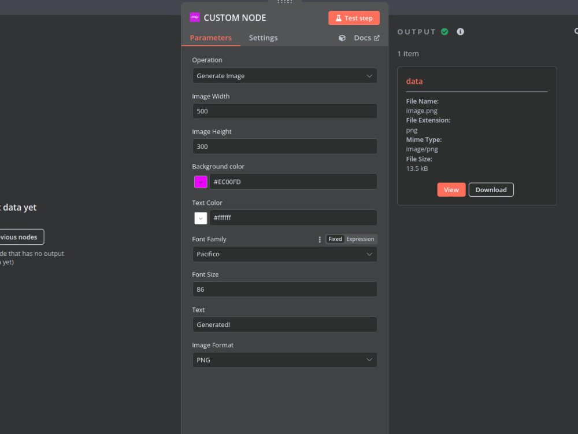Click the PNG custom node icon in the header
The height and width of the screenshot is (434, 578).
[195, 17]
